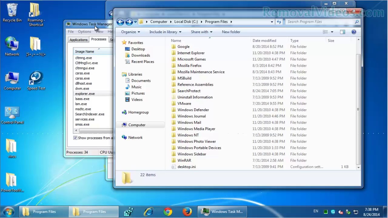
Task: Expand the Organize dropdown menu
Action: pos(130,32)
